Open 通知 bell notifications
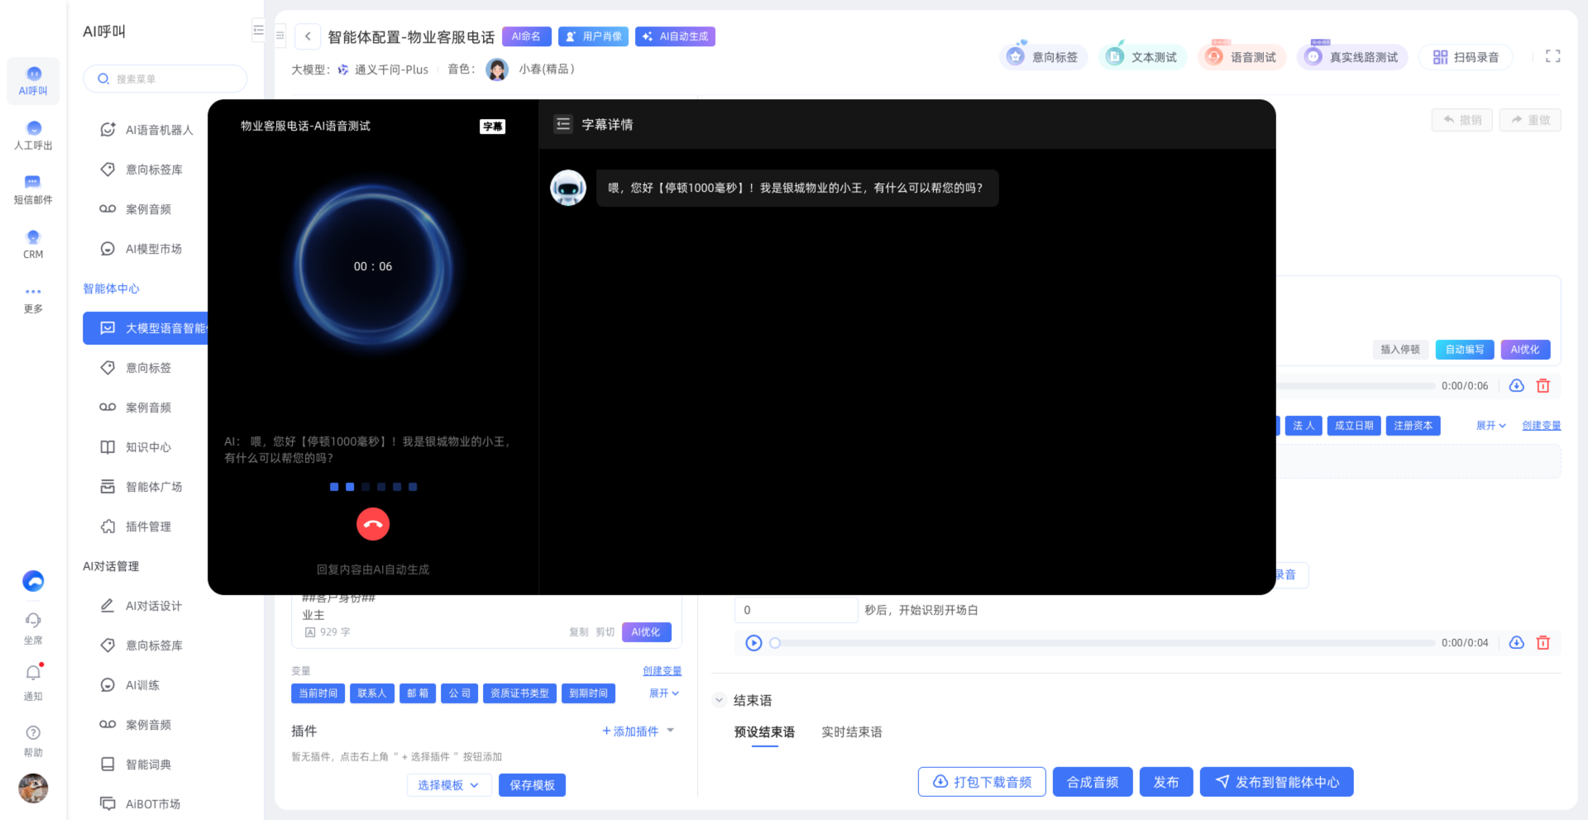 [x=33, y=683]
